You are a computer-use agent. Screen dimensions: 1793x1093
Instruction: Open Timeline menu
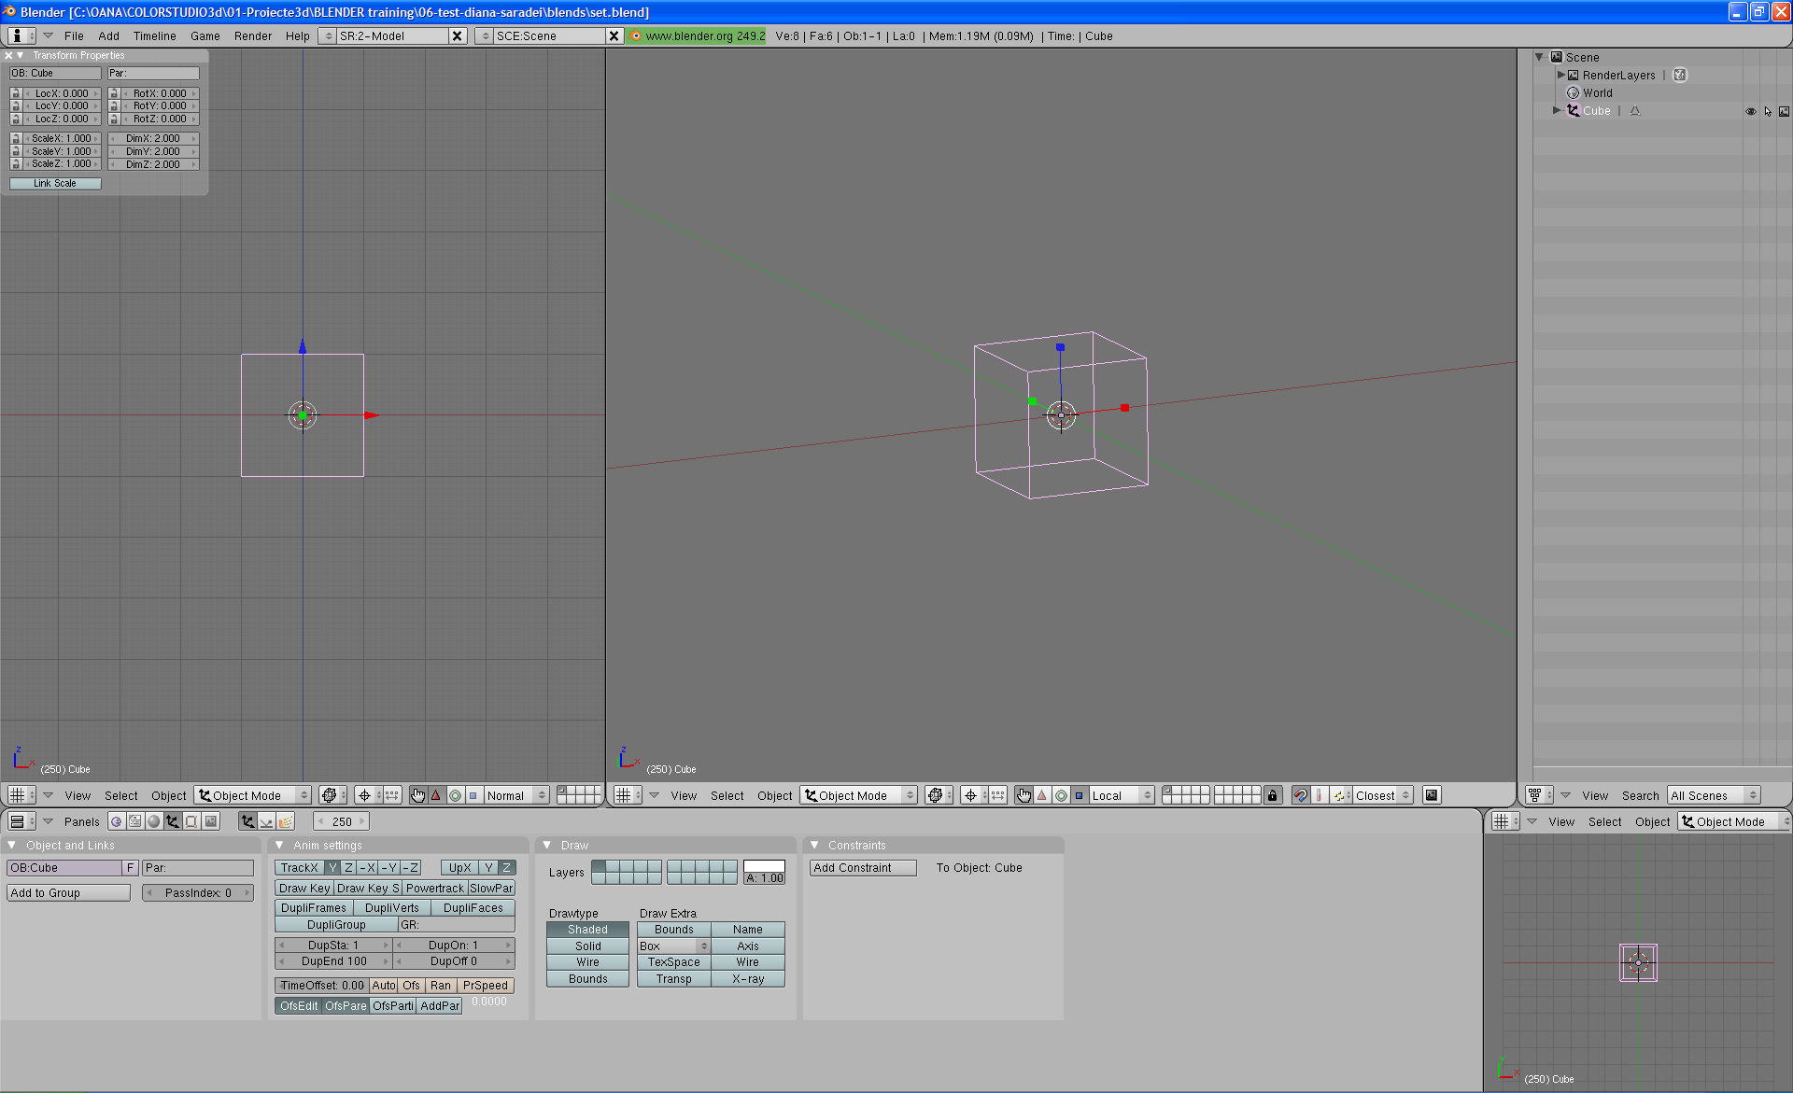tap(154, 35)
